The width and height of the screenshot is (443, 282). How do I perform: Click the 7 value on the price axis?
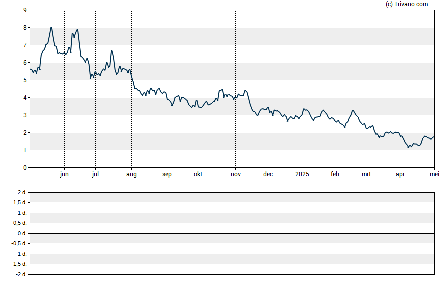point(25,45)
